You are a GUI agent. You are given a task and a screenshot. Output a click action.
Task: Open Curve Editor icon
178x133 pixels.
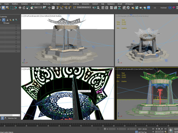tap(115, 8)
